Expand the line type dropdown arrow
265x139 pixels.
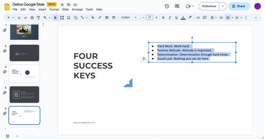tap(87, 17)
